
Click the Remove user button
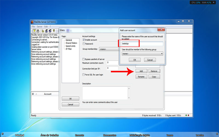(154, 71)
